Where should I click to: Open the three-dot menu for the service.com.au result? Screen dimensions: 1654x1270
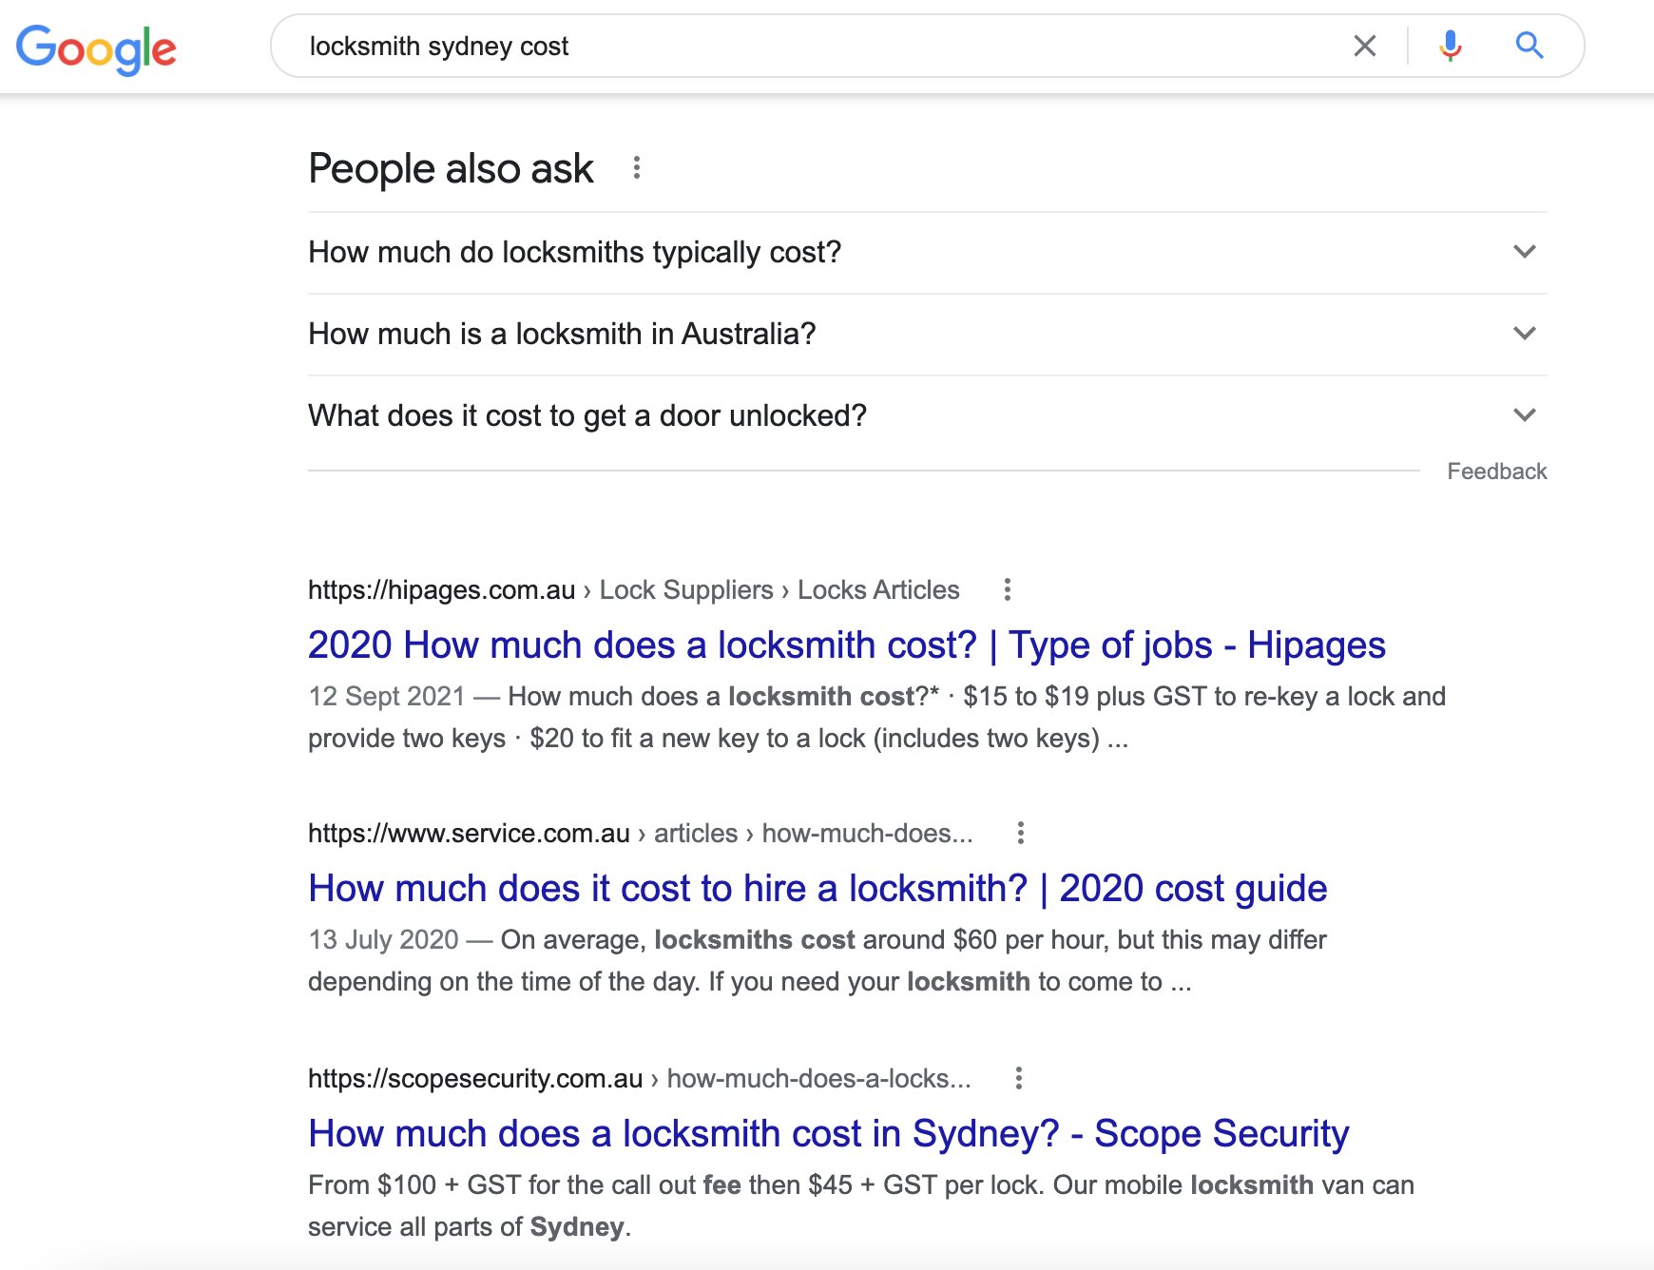coord(1021,833)
